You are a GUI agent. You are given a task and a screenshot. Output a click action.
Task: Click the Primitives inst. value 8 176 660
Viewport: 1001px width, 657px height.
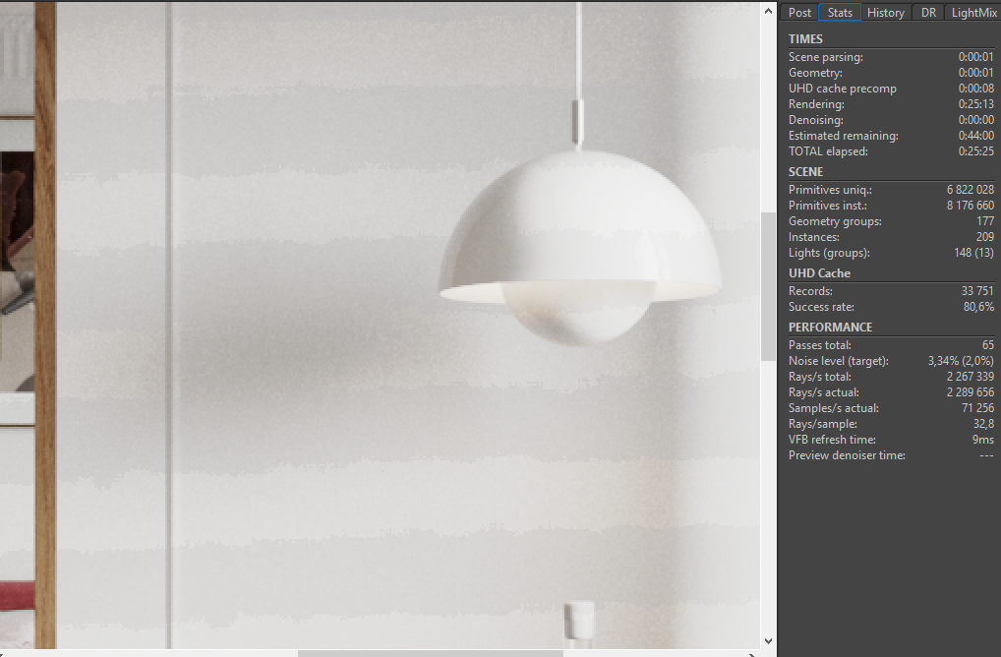click(971, 206)
